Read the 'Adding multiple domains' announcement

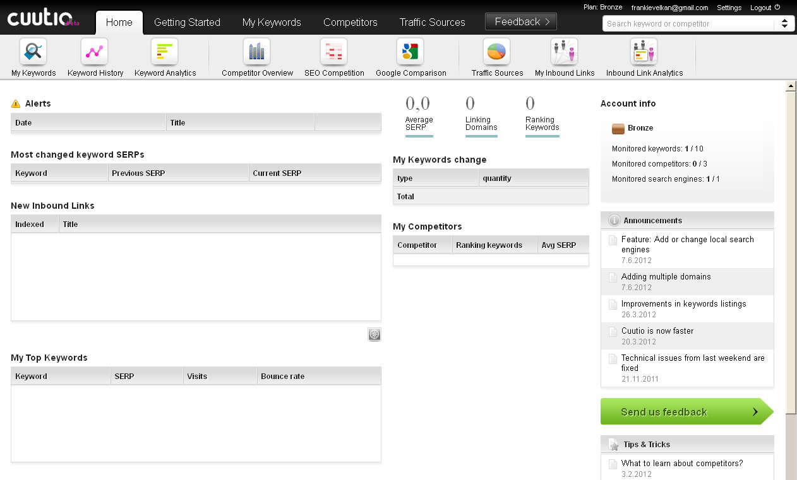(666, 277)
